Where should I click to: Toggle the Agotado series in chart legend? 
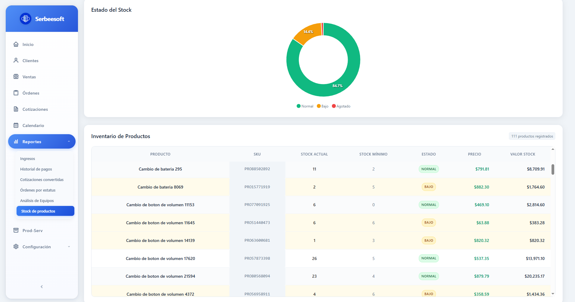(341, 106)
